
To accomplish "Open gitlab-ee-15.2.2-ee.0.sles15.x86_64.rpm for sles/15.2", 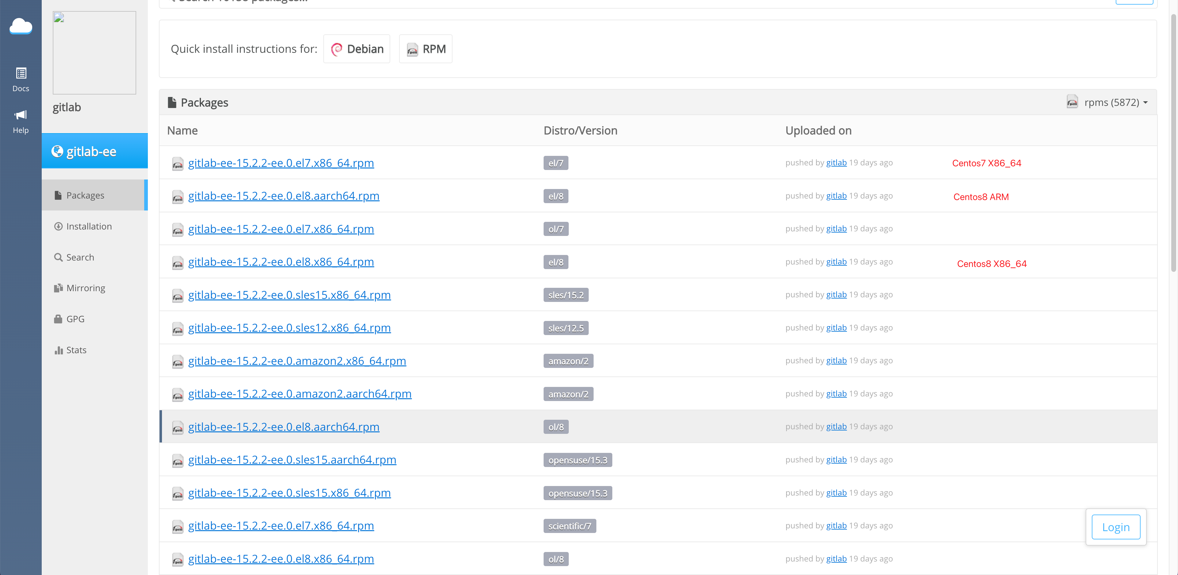I will (x=290, y=295).
